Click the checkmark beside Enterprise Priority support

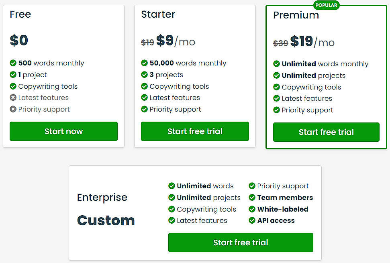pos(252,186)
